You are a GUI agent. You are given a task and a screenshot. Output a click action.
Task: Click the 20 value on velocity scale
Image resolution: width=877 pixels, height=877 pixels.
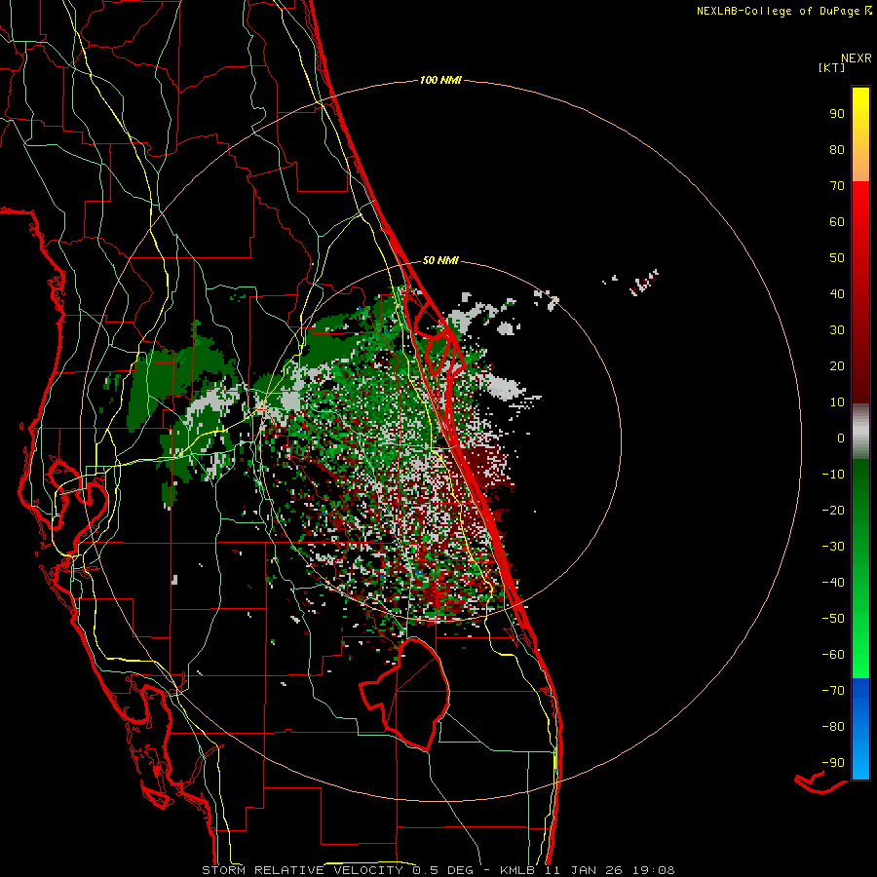point(837,366)
